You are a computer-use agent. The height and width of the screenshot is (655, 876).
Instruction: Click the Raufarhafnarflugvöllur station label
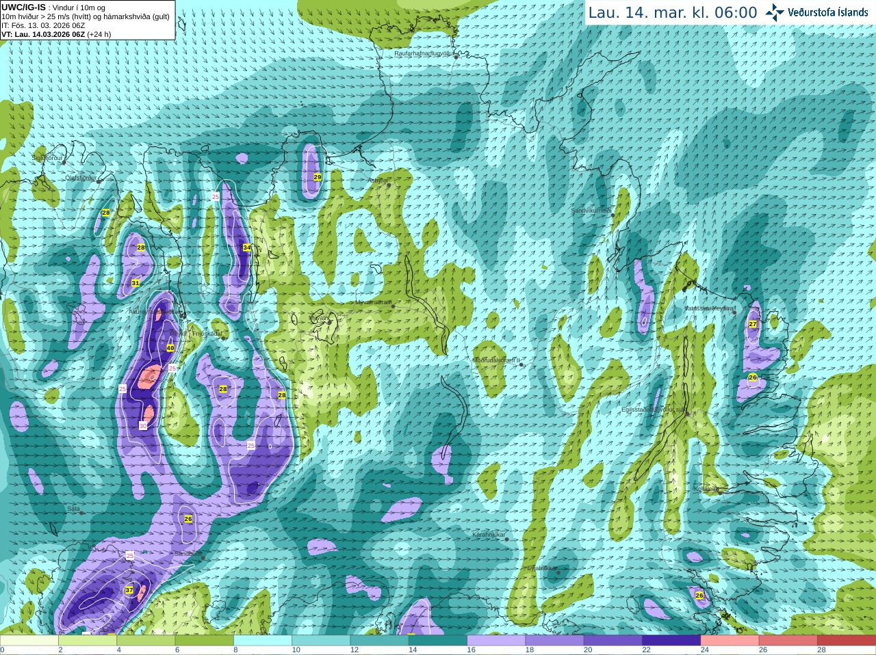(424, 53)
